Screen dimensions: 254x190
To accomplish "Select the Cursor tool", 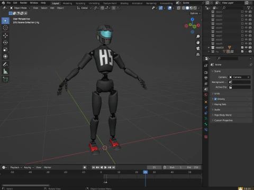I will 5,27.
